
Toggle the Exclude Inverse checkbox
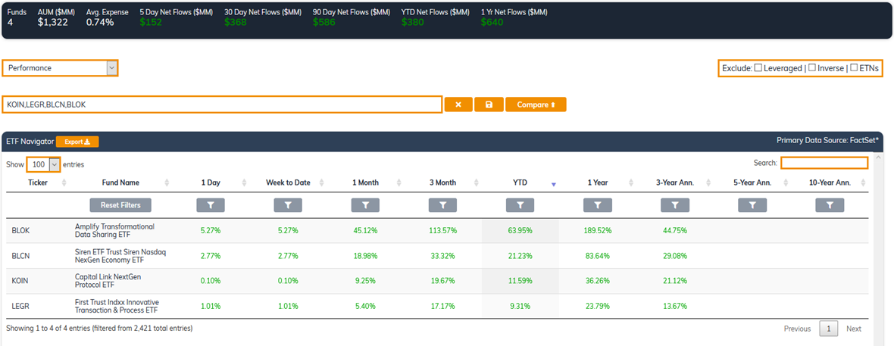point(812,67)
